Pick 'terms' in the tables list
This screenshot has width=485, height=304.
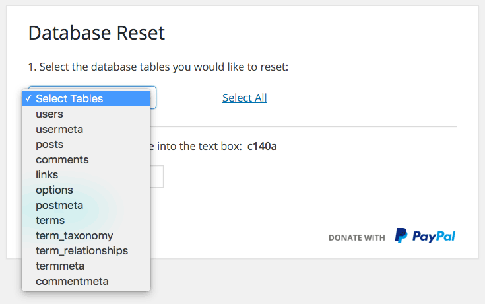50,221
